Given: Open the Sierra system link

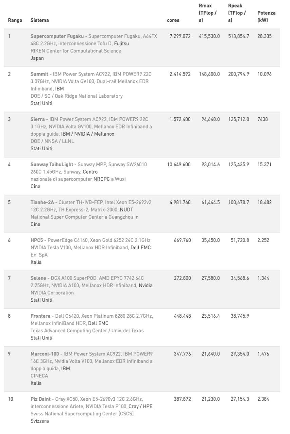Looking at the screenshot, I should point(37,119).
